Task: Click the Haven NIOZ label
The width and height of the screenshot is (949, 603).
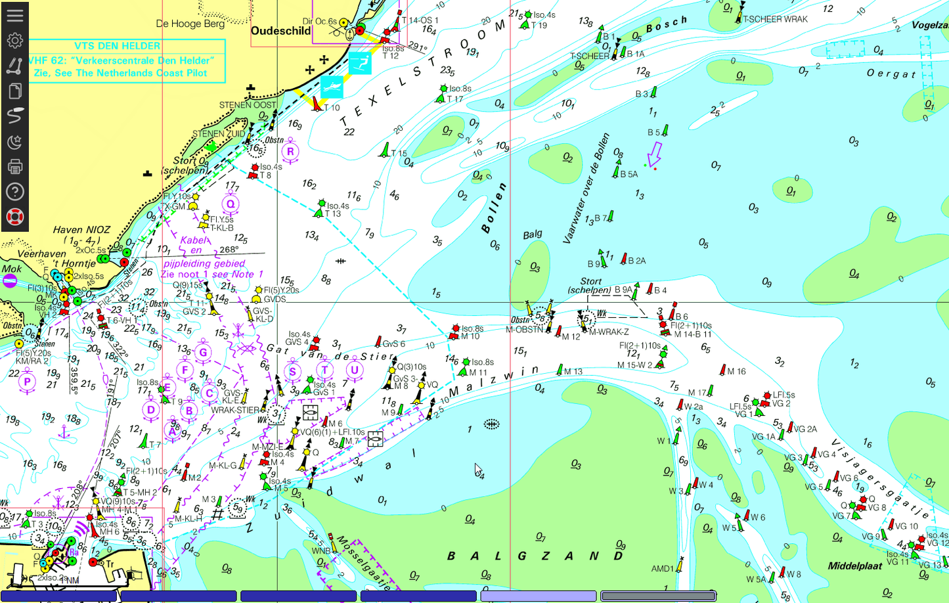Action: click(x=81, y=230)
